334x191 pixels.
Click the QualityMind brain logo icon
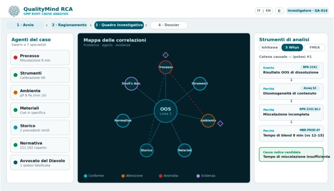[14, 11]
